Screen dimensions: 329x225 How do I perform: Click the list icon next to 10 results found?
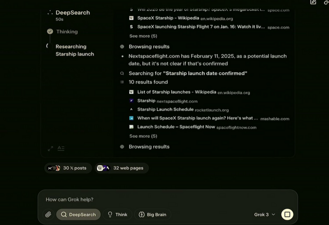click(122, 82)
